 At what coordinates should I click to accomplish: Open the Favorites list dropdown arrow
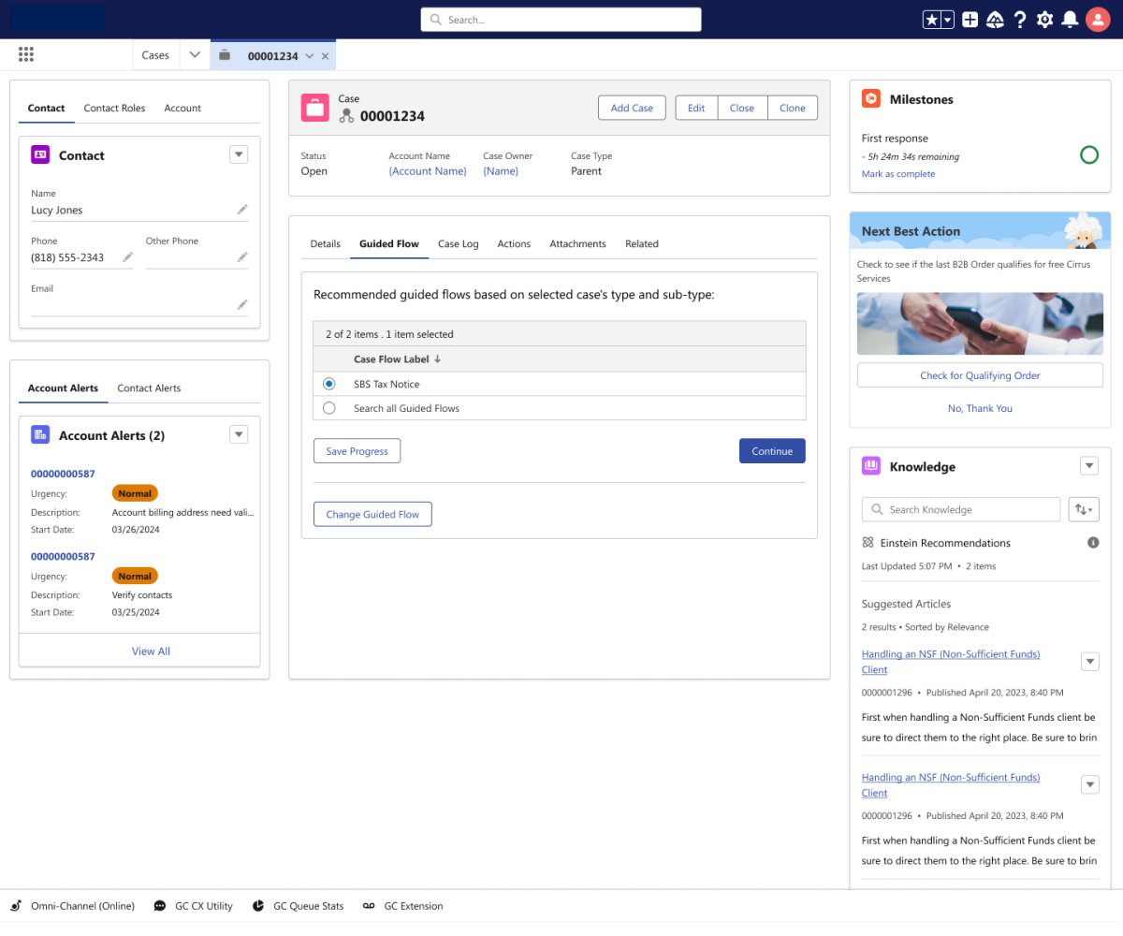(948, 20)
